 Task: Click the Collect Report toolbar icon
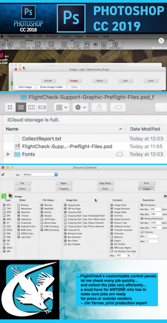[115, 44]
